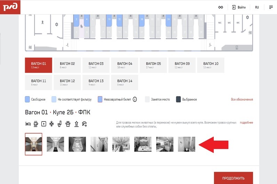Click the paw pets-allowed icon
The image size is (277, 184).
click(x=68, y=124)
